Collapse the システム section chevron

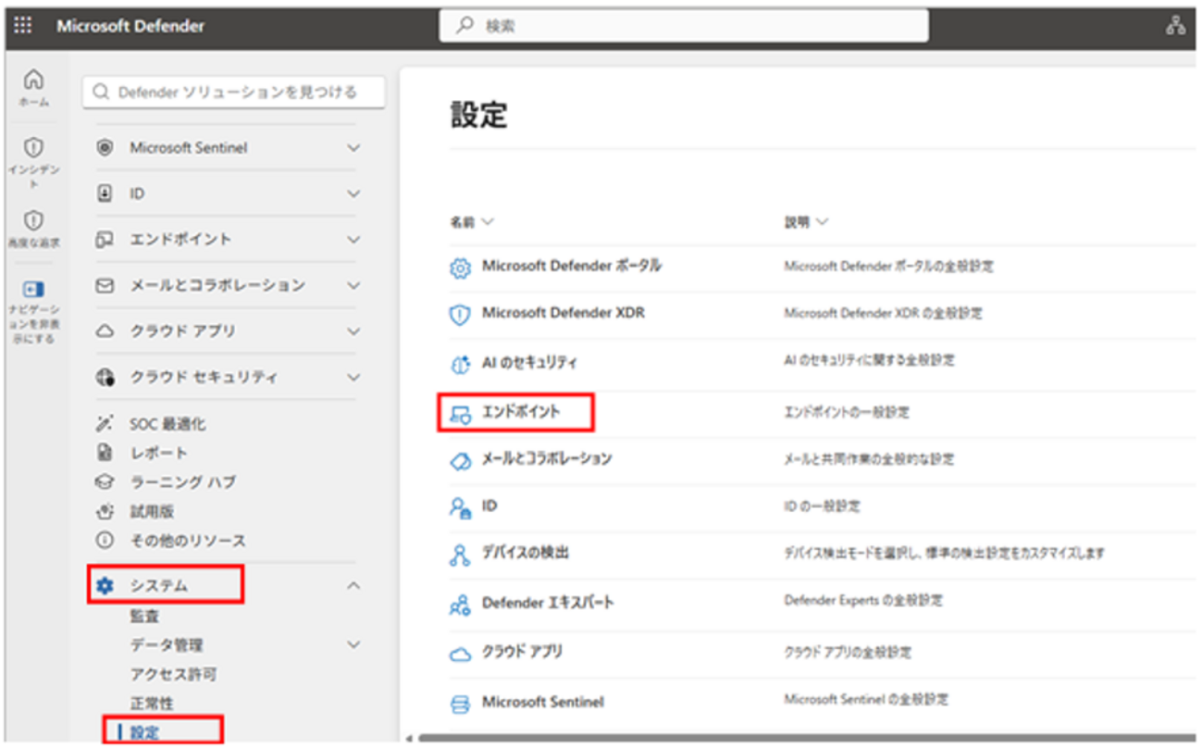(x=353, y=586)
